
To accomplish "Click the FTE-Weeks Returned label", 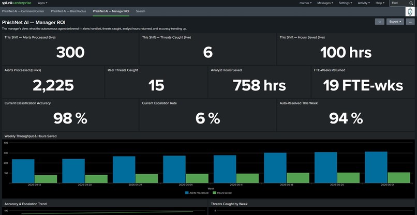I will (x=329, y=70).
